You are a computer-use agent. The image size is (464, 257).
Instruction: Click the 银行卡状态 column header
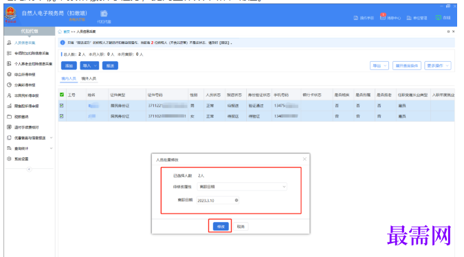point(312,95)
